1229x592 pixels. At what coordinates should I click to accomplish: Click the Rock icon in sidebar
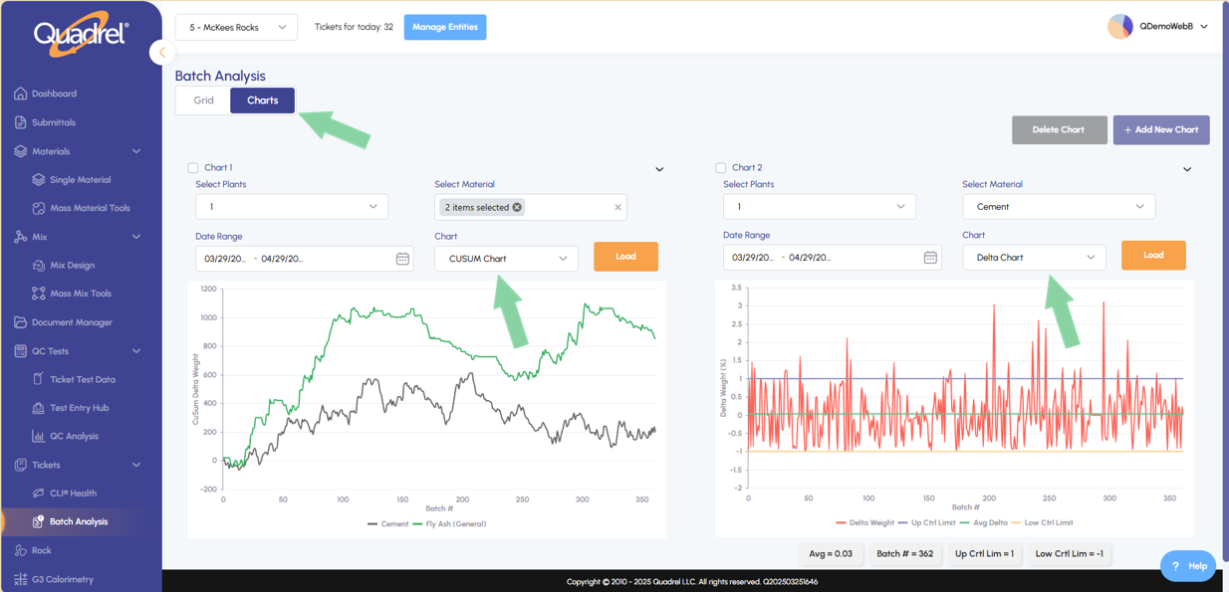pyautogui.click(x=21, y=550)
